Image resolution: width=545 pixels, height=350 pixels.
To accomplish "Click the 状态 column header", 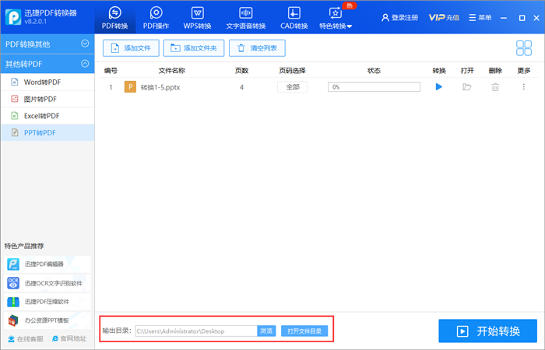I will 374,71.
